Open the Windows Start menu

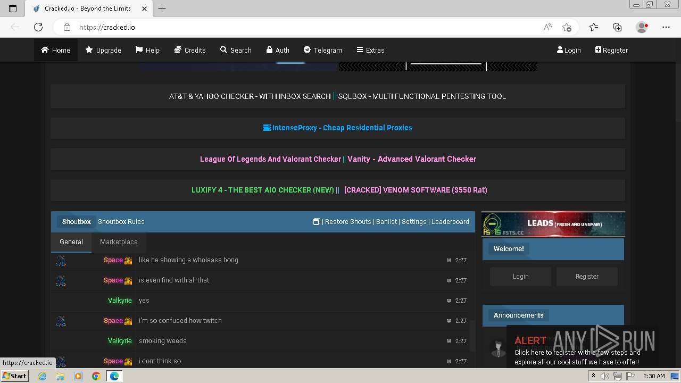[x=14, y=376]
